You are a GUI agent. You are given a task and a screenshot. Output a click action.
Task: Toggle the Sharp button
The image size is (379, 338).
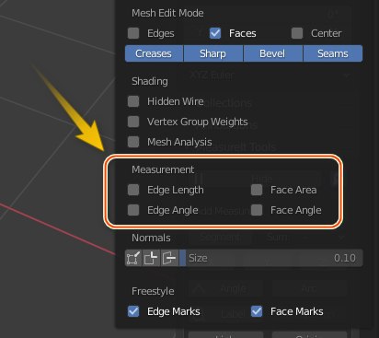[x=213, y=53]
